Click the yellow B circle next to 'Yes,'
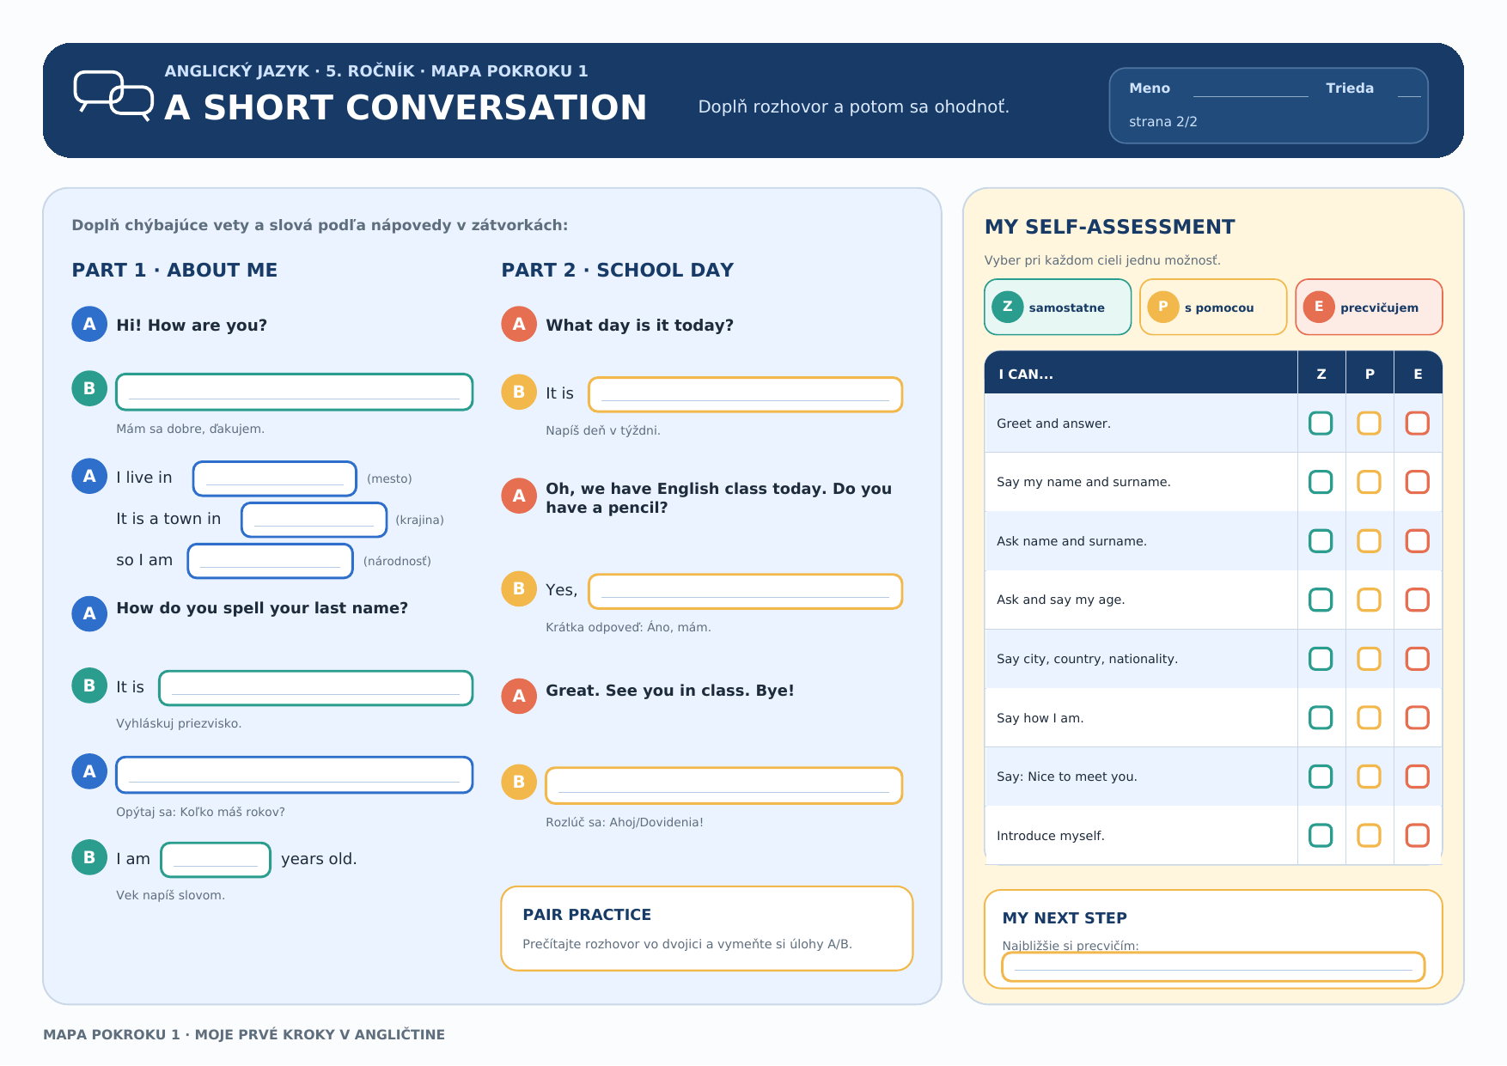 pos(519,588)
